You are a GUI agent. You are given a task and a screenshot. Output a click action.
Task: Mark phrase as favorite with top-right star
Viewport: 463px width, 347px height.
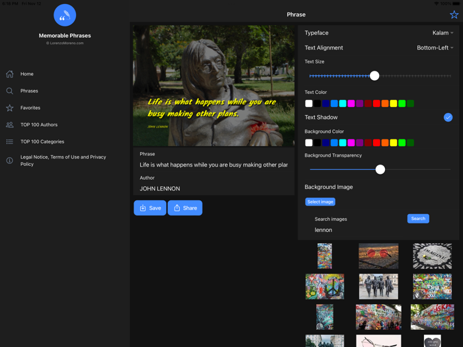pyautogui.click(x=454, y=15)
